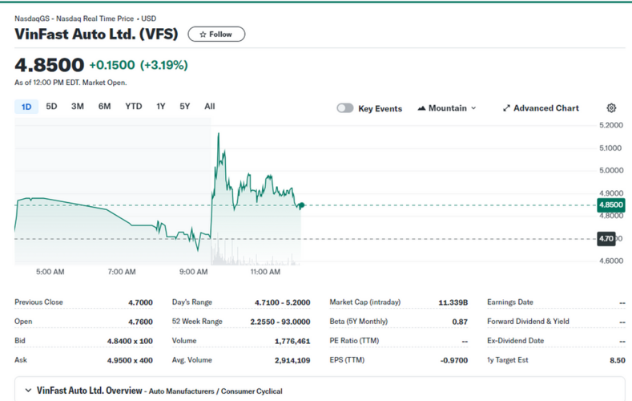Screen dimensions: 632x401
Task: Show the All time range
Action: [x=210, y=107]
